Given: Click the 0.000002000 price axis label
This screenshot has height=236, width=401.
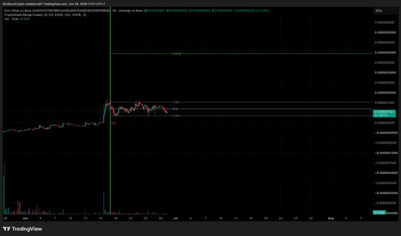Looking at the screenshot, I should (384, 93).
